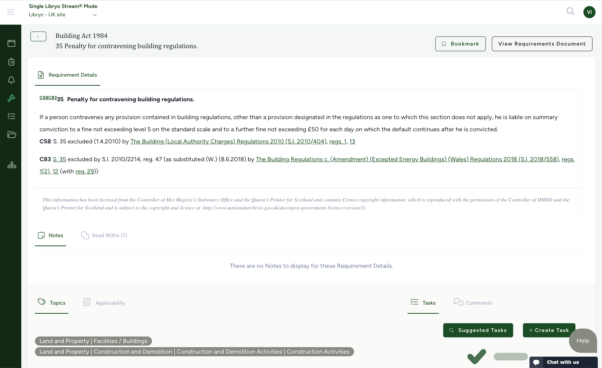Open the task checklist sidebar icon
The image size is (602, 368).
tap(11, 116)
